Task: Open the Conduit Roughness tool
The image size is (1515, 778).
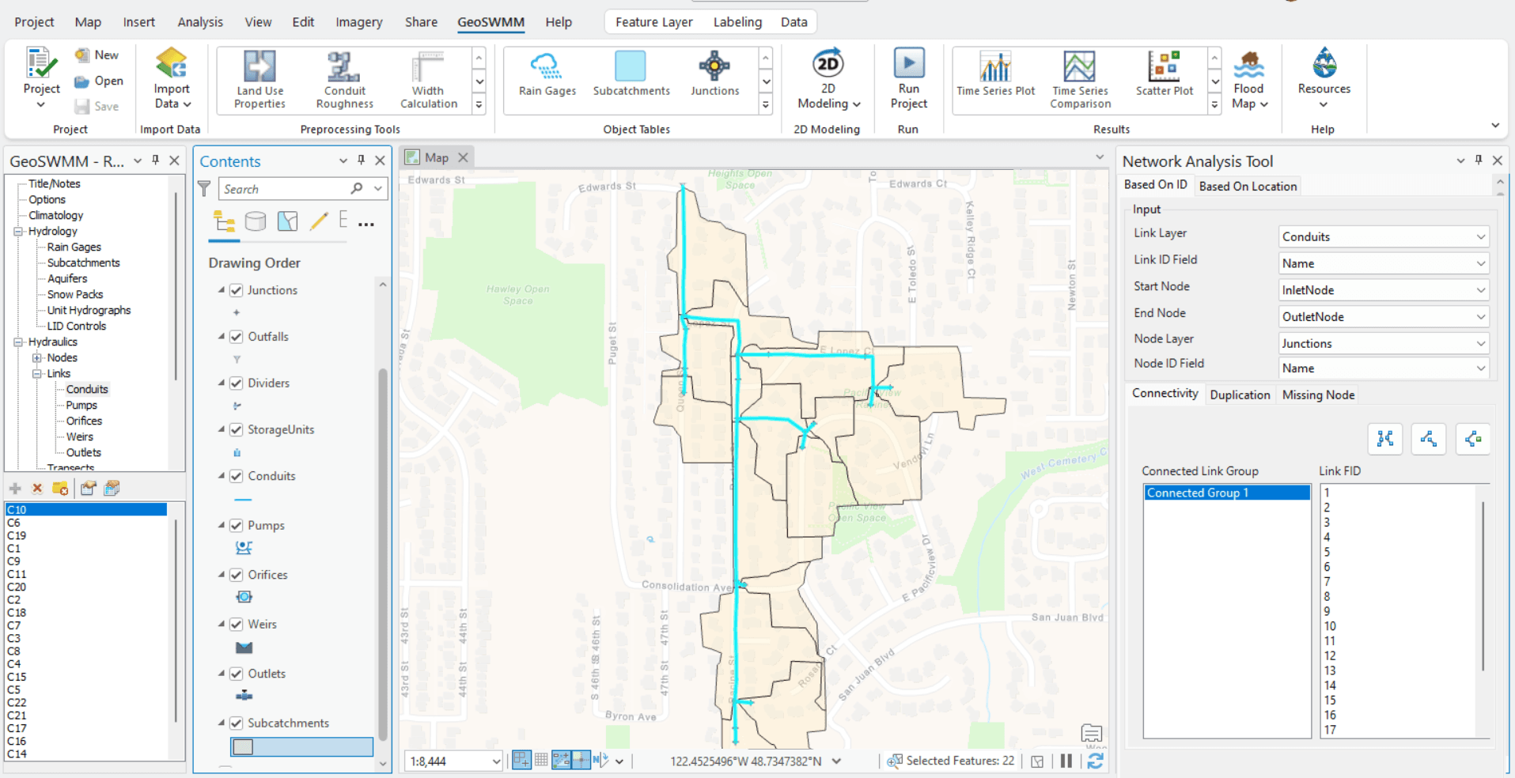Action: point(344,80)
